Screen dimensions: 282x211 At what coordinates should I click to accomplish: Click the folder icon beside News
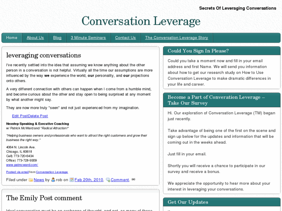pyautogui.click(x=31, y=180)
